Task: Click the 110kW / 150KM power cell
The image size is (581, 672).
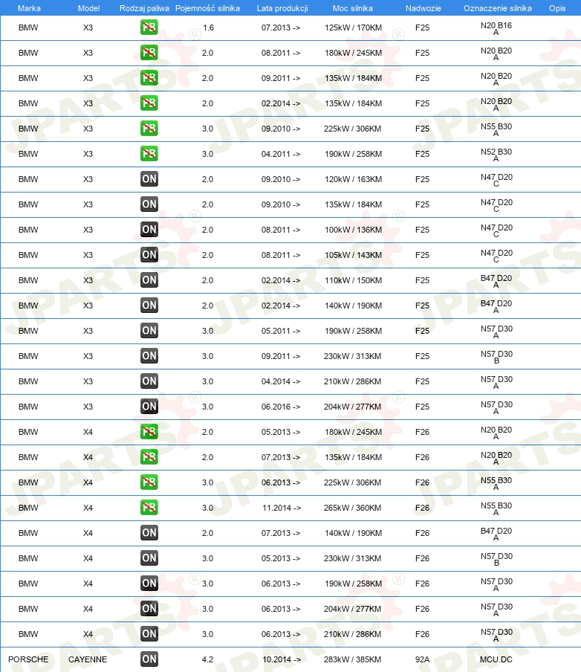Action: (353, 280)
